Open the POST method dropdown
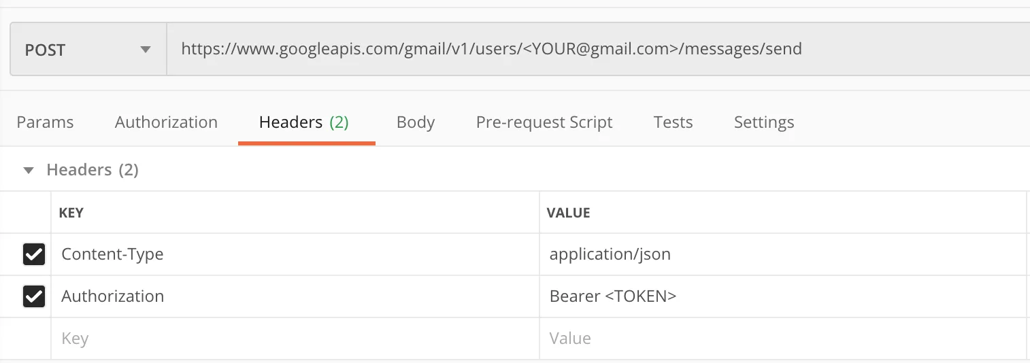The width and height of the screenshot is (1030, 363). 88,50
